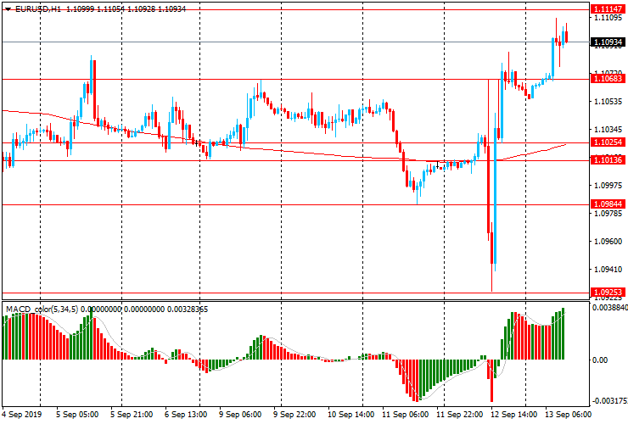Select the 11 Sep 06:00 time label
Image resolution: width=628 pixels, height=424 pixels.
pos(405,416)
